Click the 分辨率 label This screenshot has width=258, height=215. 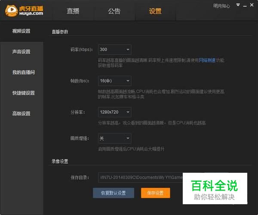78,112
